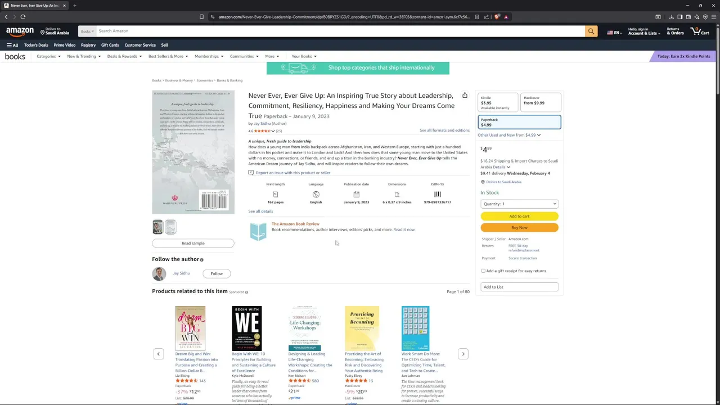Image resolution: width=720 pixels, height=405 pixels.
Task: Open the All hamburger menu
Action: [x=12, y=45]
